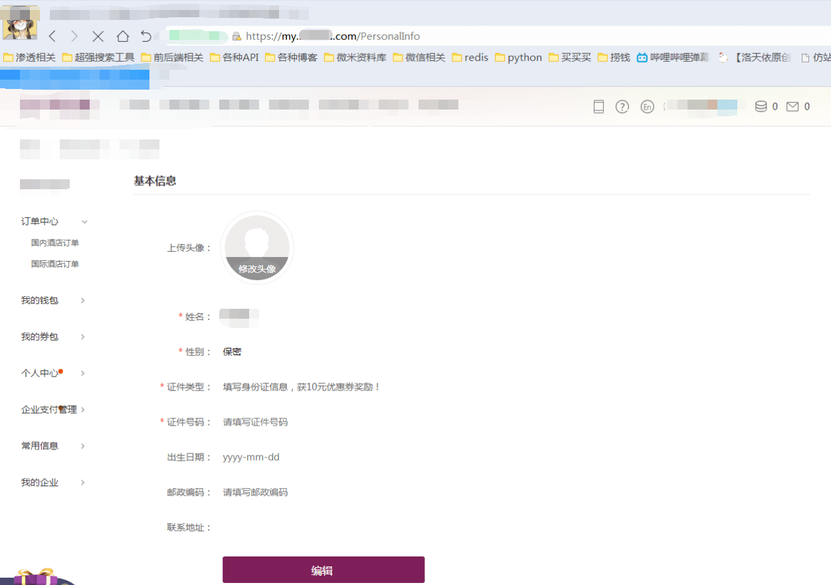
Task: Click the purple 编辑 button
Action: pos(323,570)
